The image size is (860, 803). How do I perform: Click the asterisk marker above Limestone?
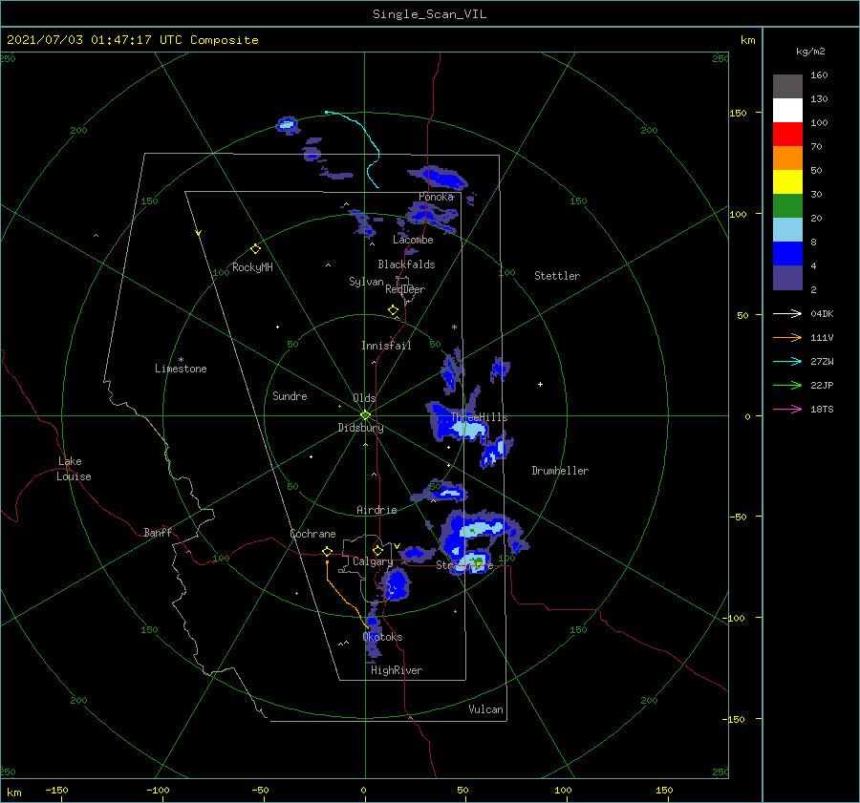pyautogui.click(x=181, y=360)
